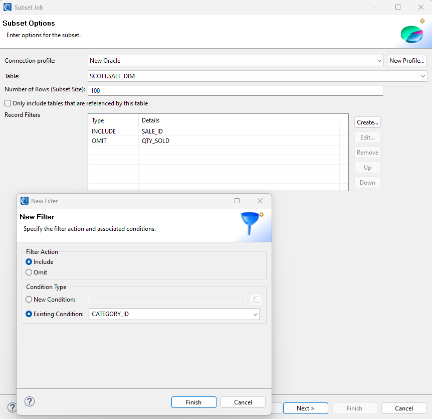432x419 pixels.
Task: Maximize the New Filter dialog
Action: [237, 201]
